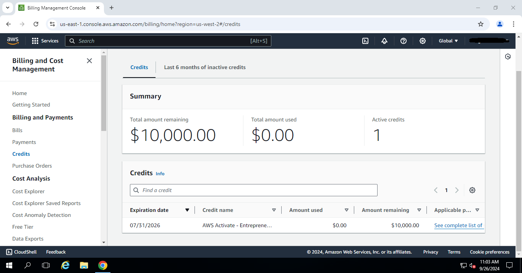Open the Chrome three-dot menu
The width and height of the screenshot is (522, 273).
(x=513, y=24)
